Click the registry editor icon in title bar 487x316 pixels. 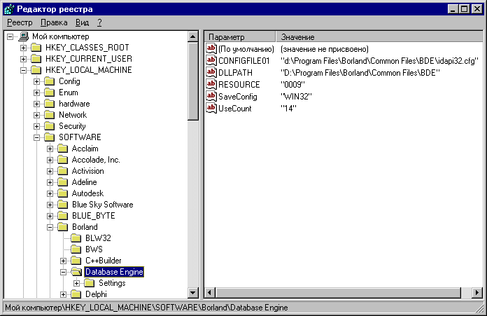tap(8, 8)
